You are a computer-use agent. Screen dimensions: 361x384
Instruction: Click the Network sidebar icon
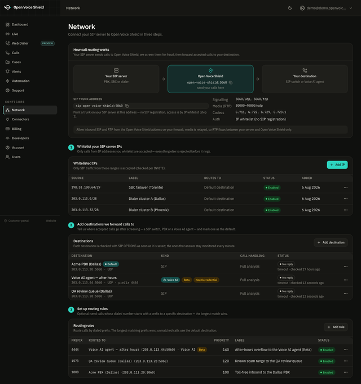(7, 110)
